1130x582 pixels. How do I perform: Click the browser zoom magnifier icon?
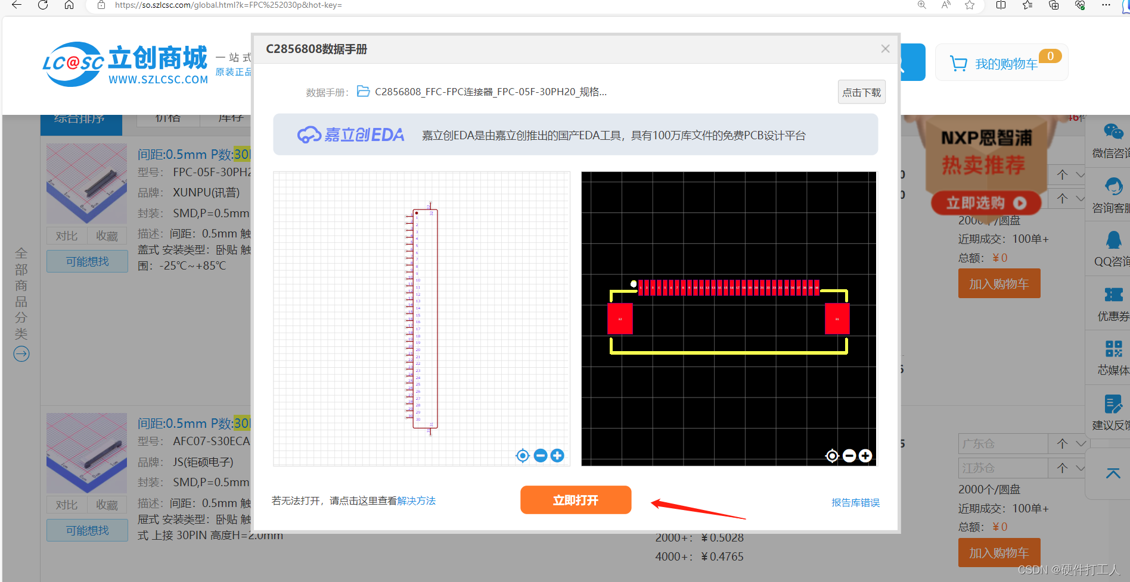922,5
